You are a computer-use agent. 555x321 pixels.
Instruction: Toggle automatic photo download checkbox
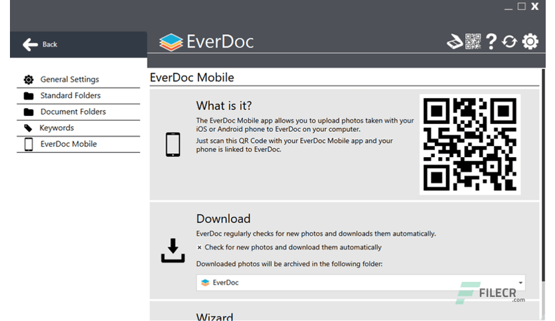[200, 247]
